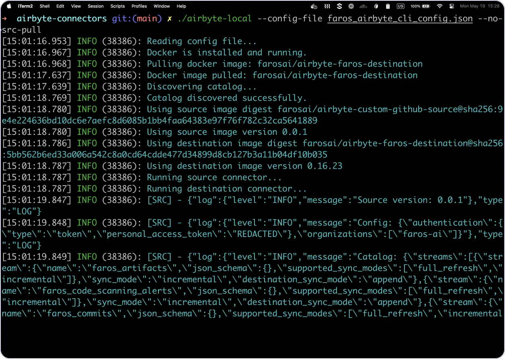Open the Help menu
Screen dimensions: 505x359
click(181, 6)
